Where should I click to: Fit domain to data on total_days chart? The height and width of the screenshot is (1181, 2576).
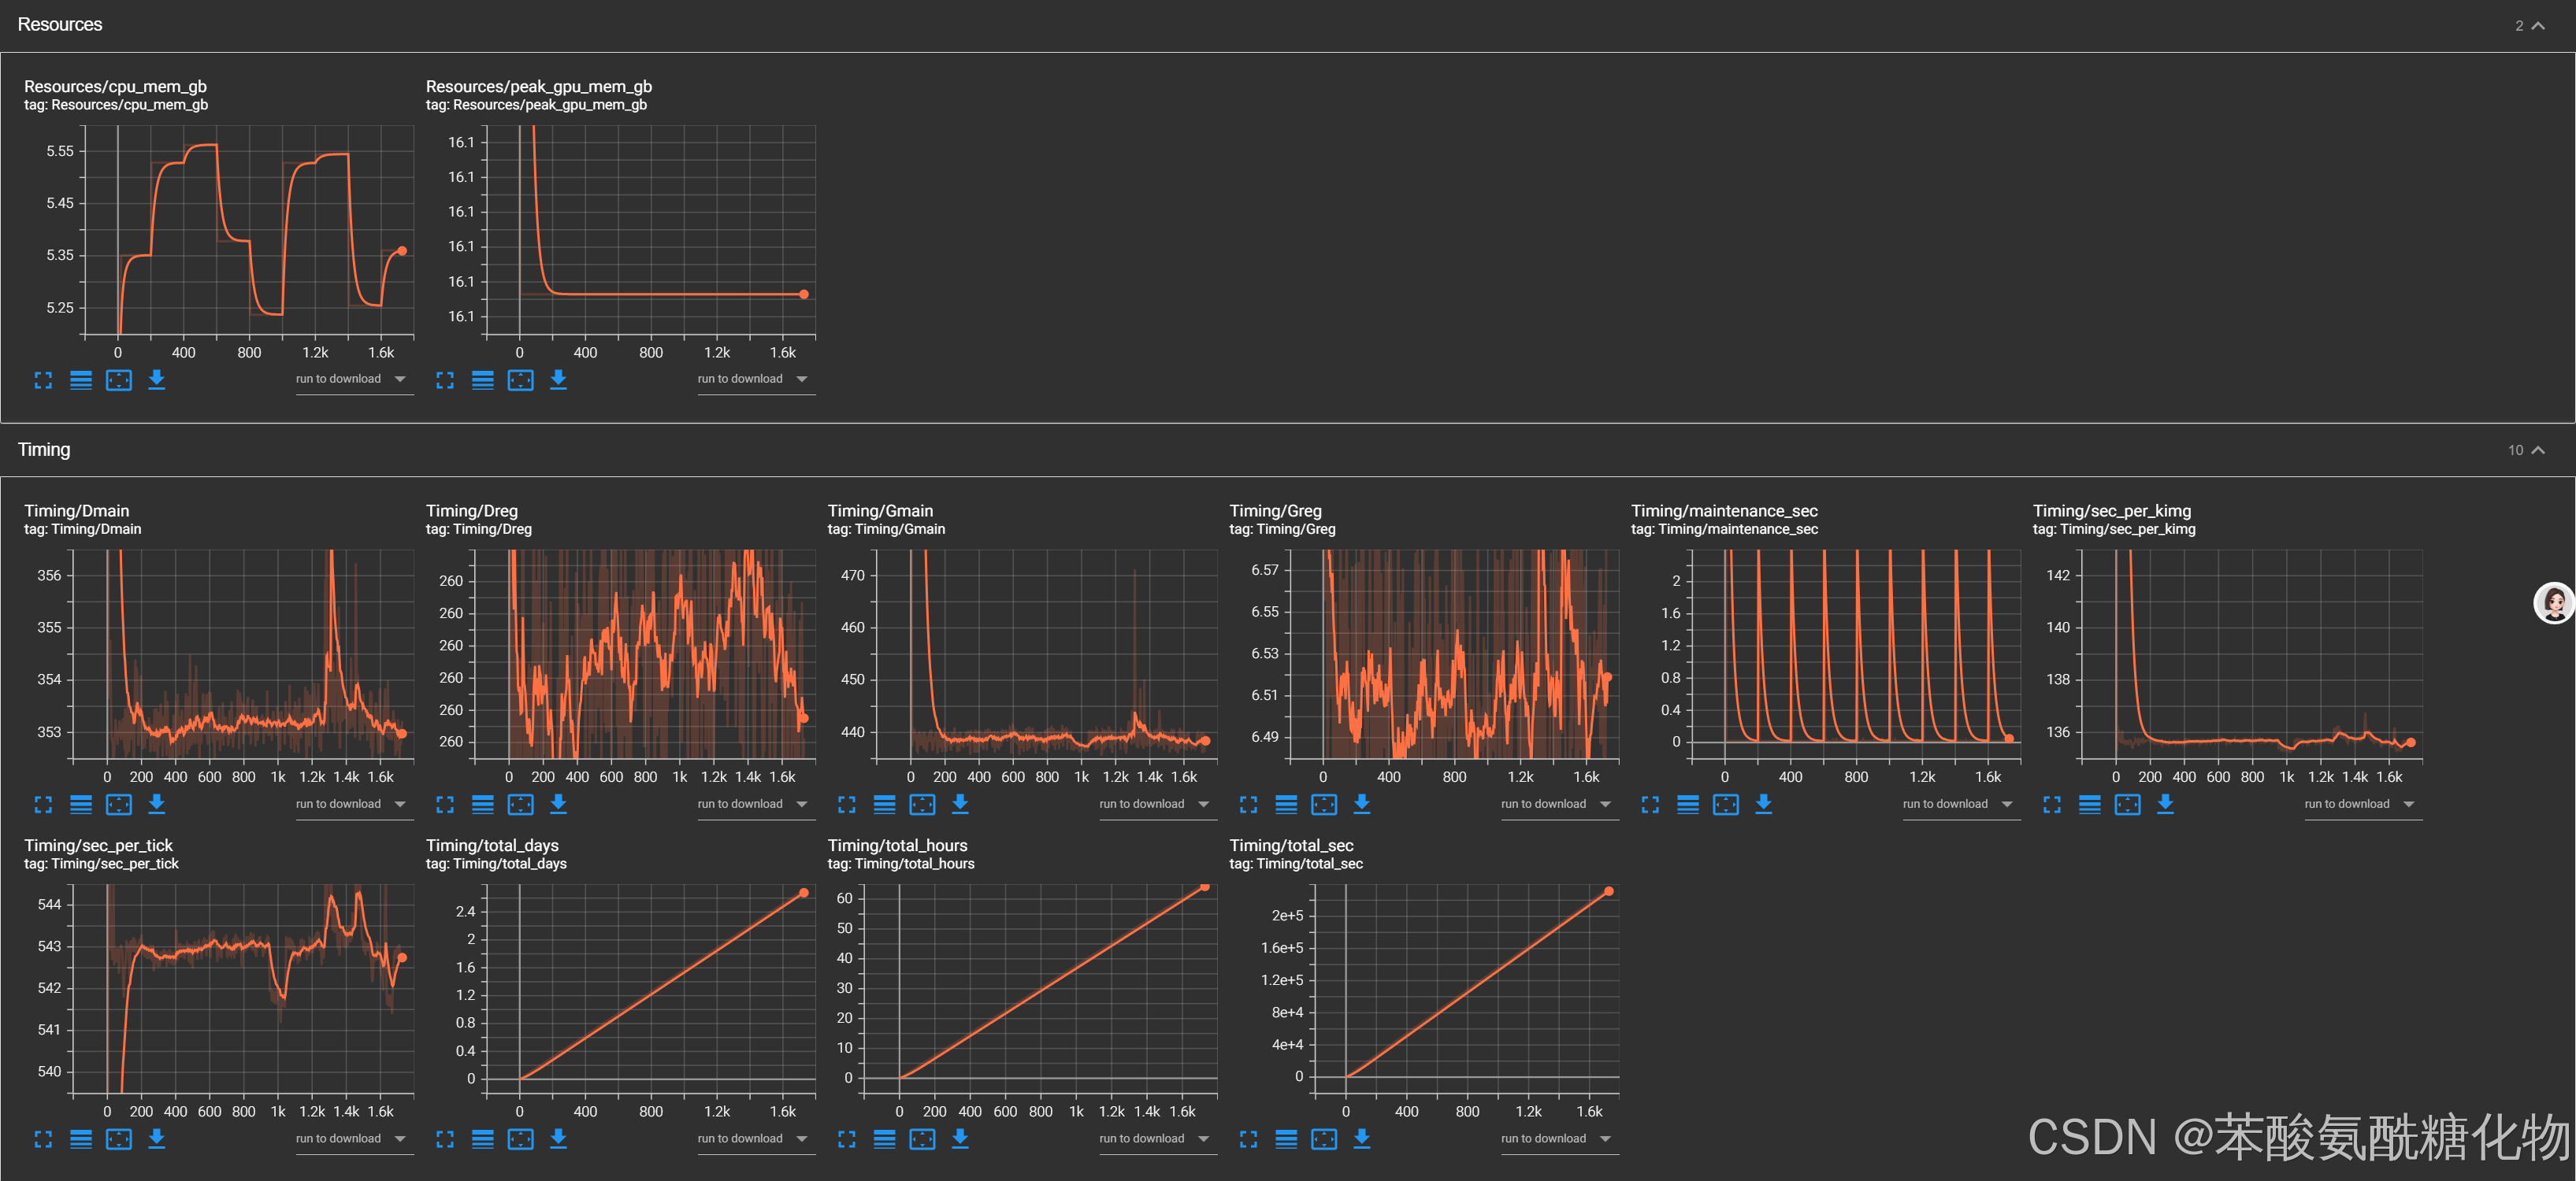pyautogui.click(x=520, y=1139)
